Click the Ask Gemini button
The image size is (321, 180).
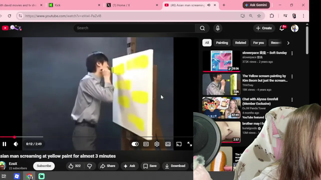pyautogui.click(x=256, y=5)
